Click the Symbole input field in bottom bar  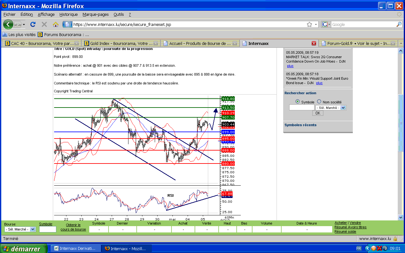pyautogui.click(x=47, y=229)
